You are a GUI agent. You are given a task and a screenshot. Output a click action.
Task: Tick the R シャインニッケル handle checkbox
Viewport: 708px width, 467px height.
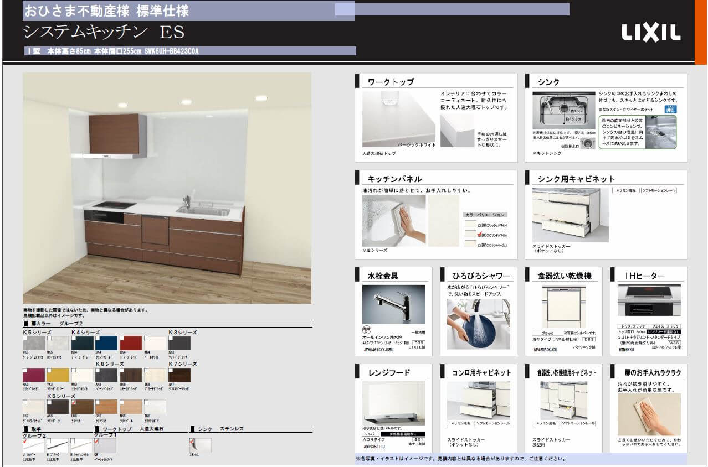pos(73,440)
